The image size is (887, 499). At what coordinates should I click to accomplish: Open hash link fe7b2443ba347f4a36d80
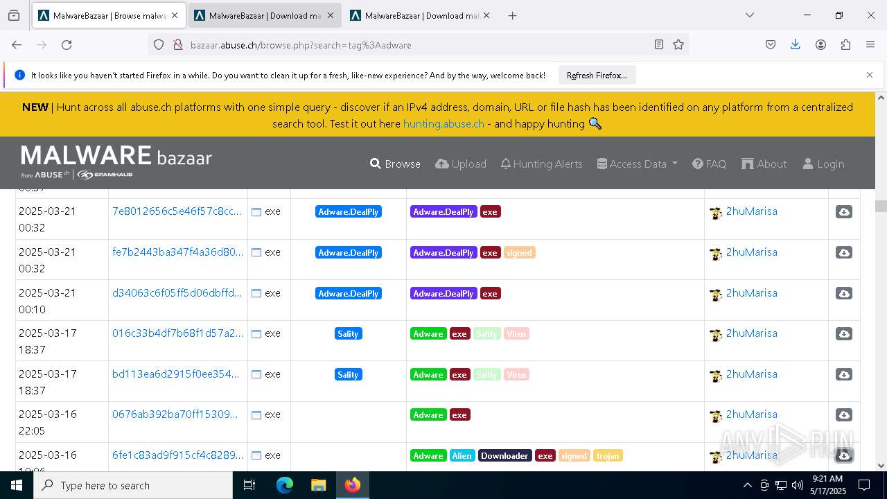[177, 252]
